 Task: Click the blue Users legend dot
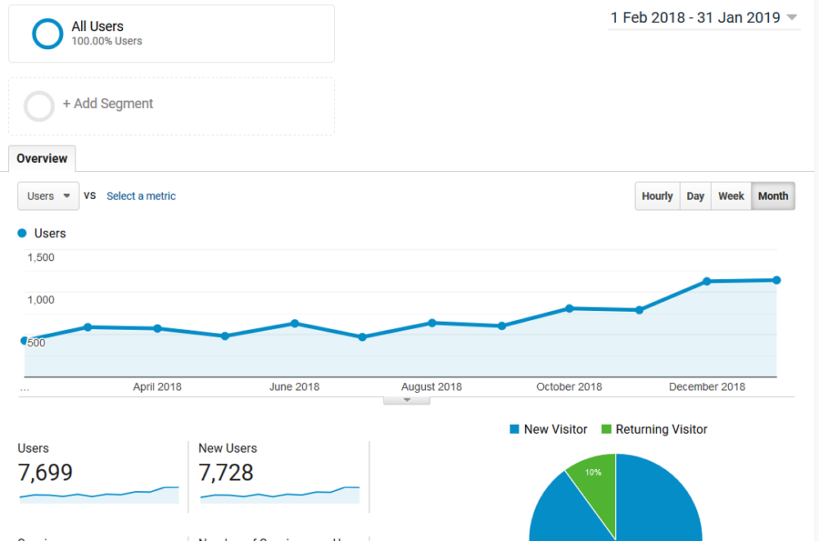coord(22,233)
